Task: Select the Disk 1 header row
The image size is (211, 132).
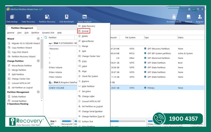Action: 126,43
